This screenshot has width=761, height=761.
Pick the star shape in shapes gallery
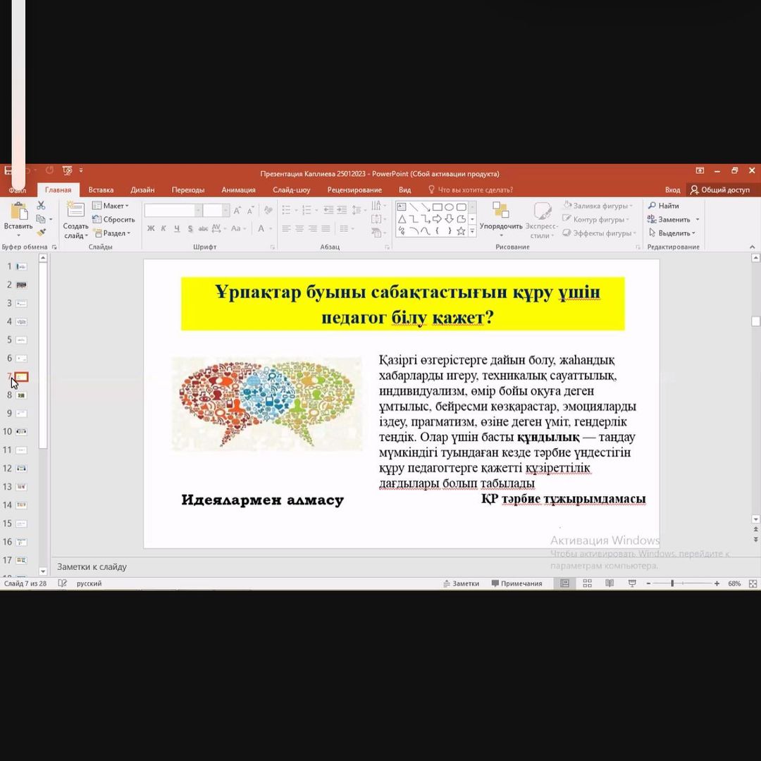[x=461, y=230]
